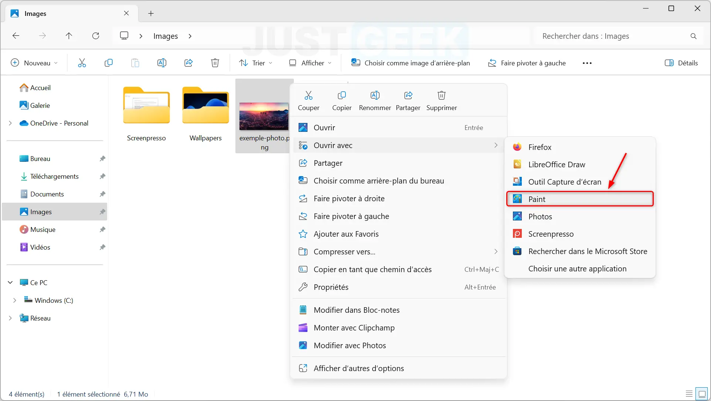This screenshot has width=711, height=401.
Task: Select Modifier dans Bloc-notes
Action: click(399, 310)
